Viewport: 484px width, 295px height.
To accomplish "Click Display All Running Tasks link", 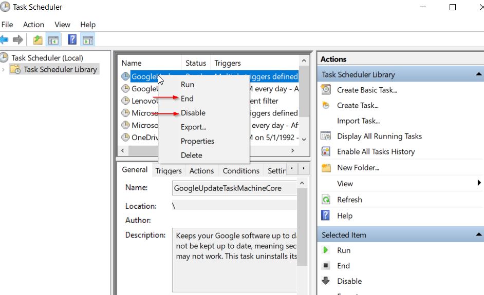I will click(379, 136).
